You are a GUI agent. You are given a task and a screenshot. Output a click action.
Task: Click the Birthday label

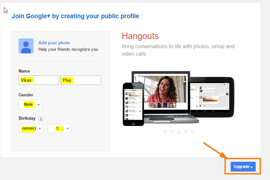coord(27,118)
